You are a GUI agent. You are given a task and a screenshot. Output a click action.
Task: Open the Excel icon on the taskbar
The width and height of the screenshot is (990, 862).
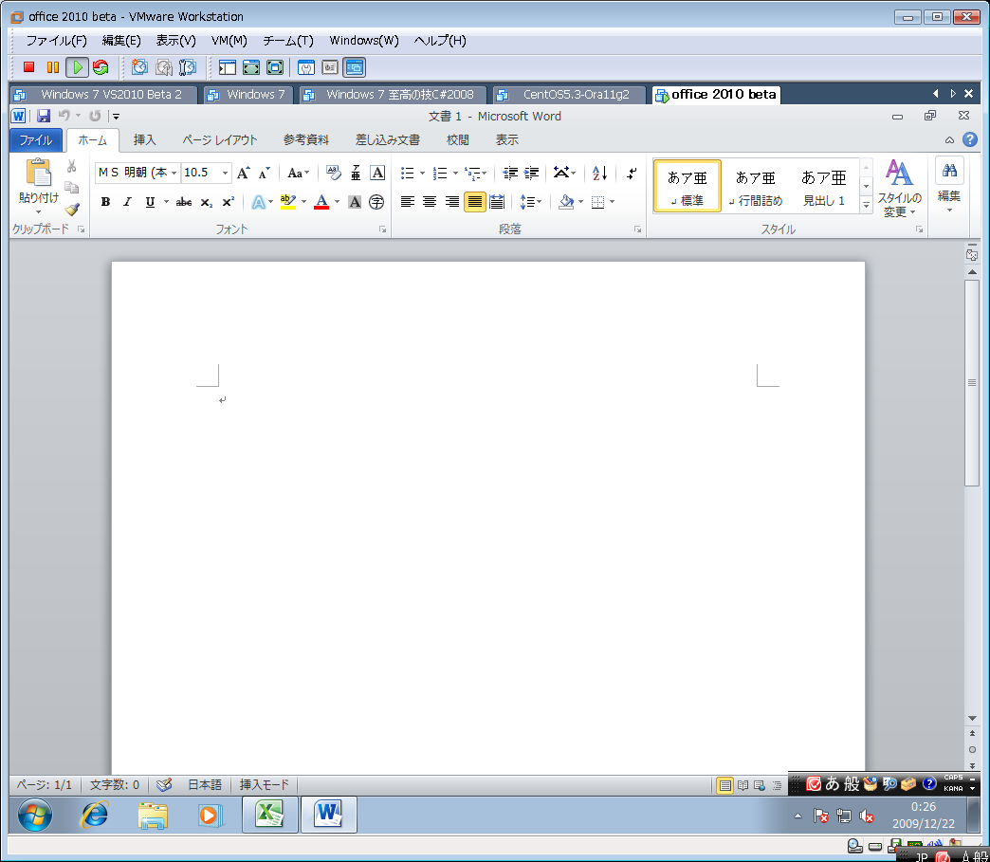(x=270, y=814)
